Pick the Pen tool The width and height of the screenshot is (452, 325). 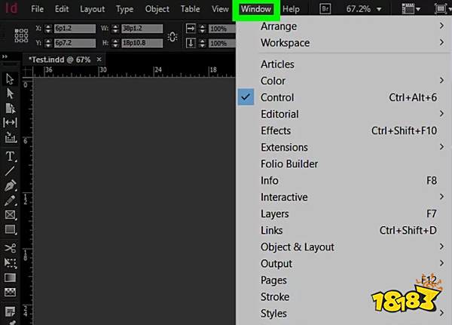pos(11,185)
